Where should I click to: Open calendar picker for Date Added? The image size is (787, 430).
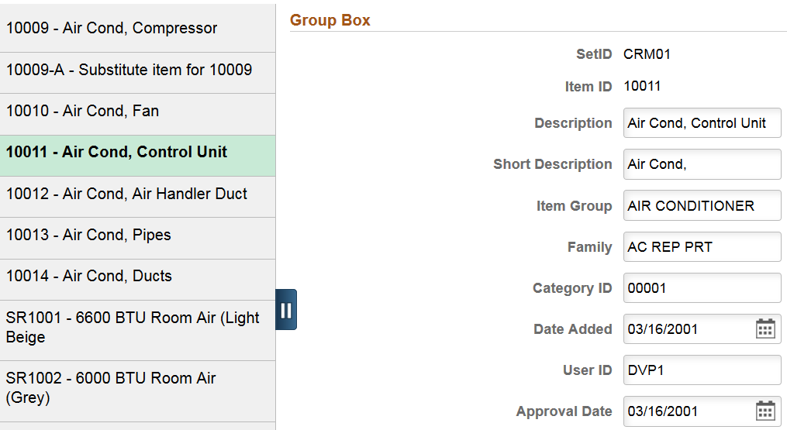pyautogui.click(x=765, y=329)
